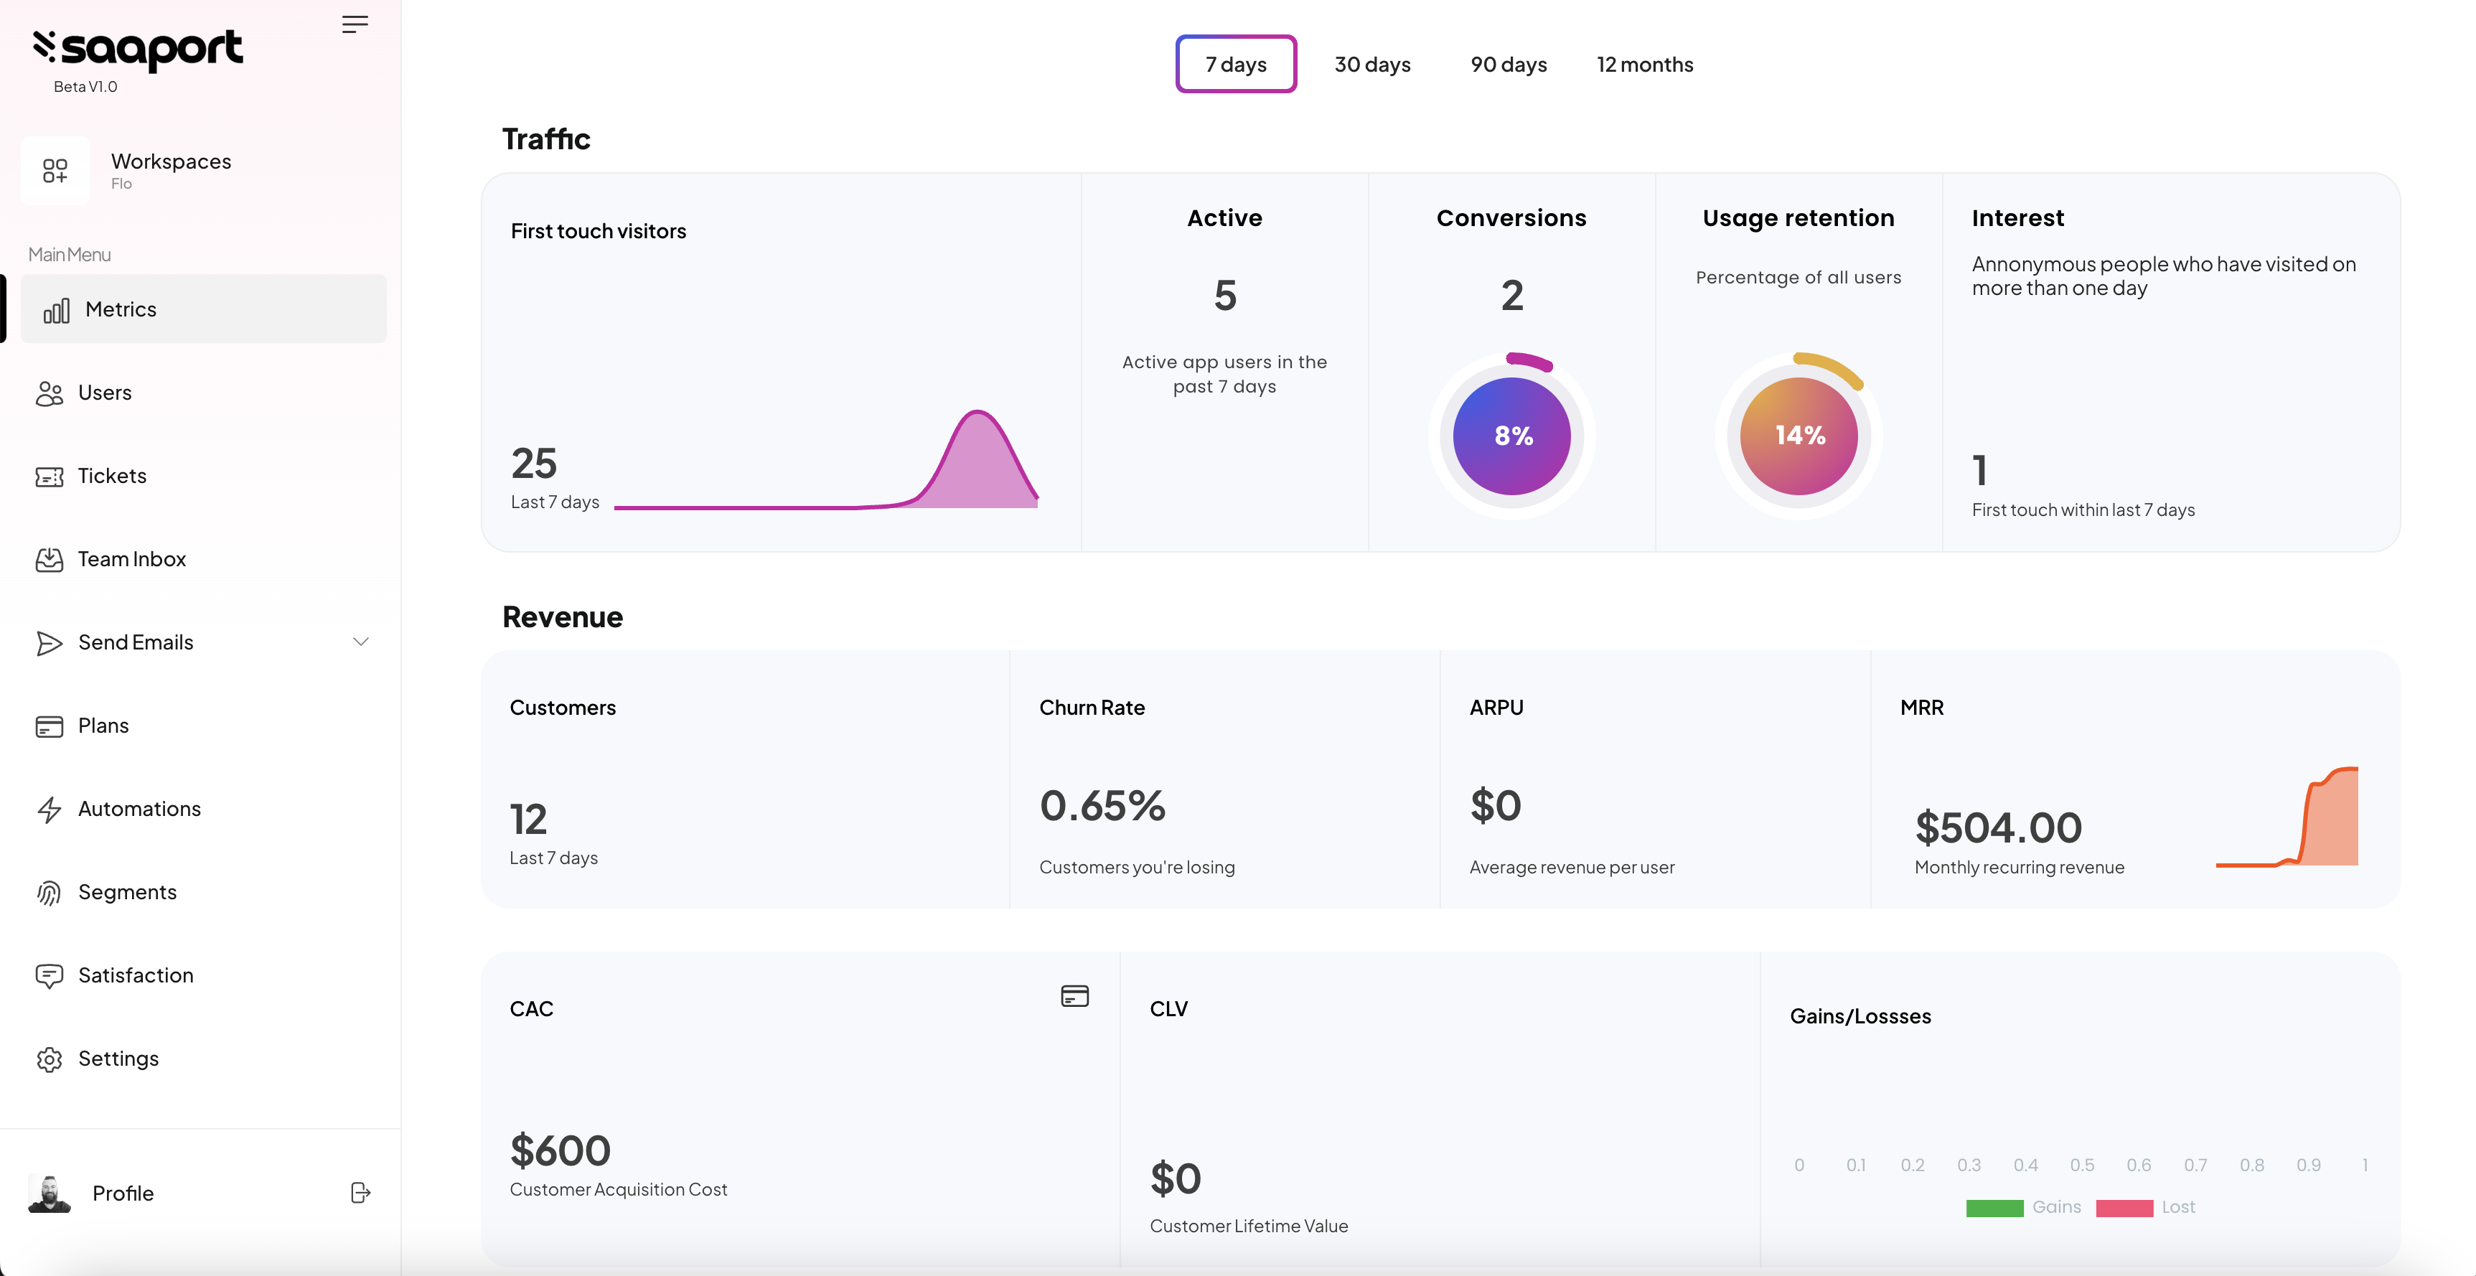
Task: Select the 7 days time range
Action: (1235, 65)
